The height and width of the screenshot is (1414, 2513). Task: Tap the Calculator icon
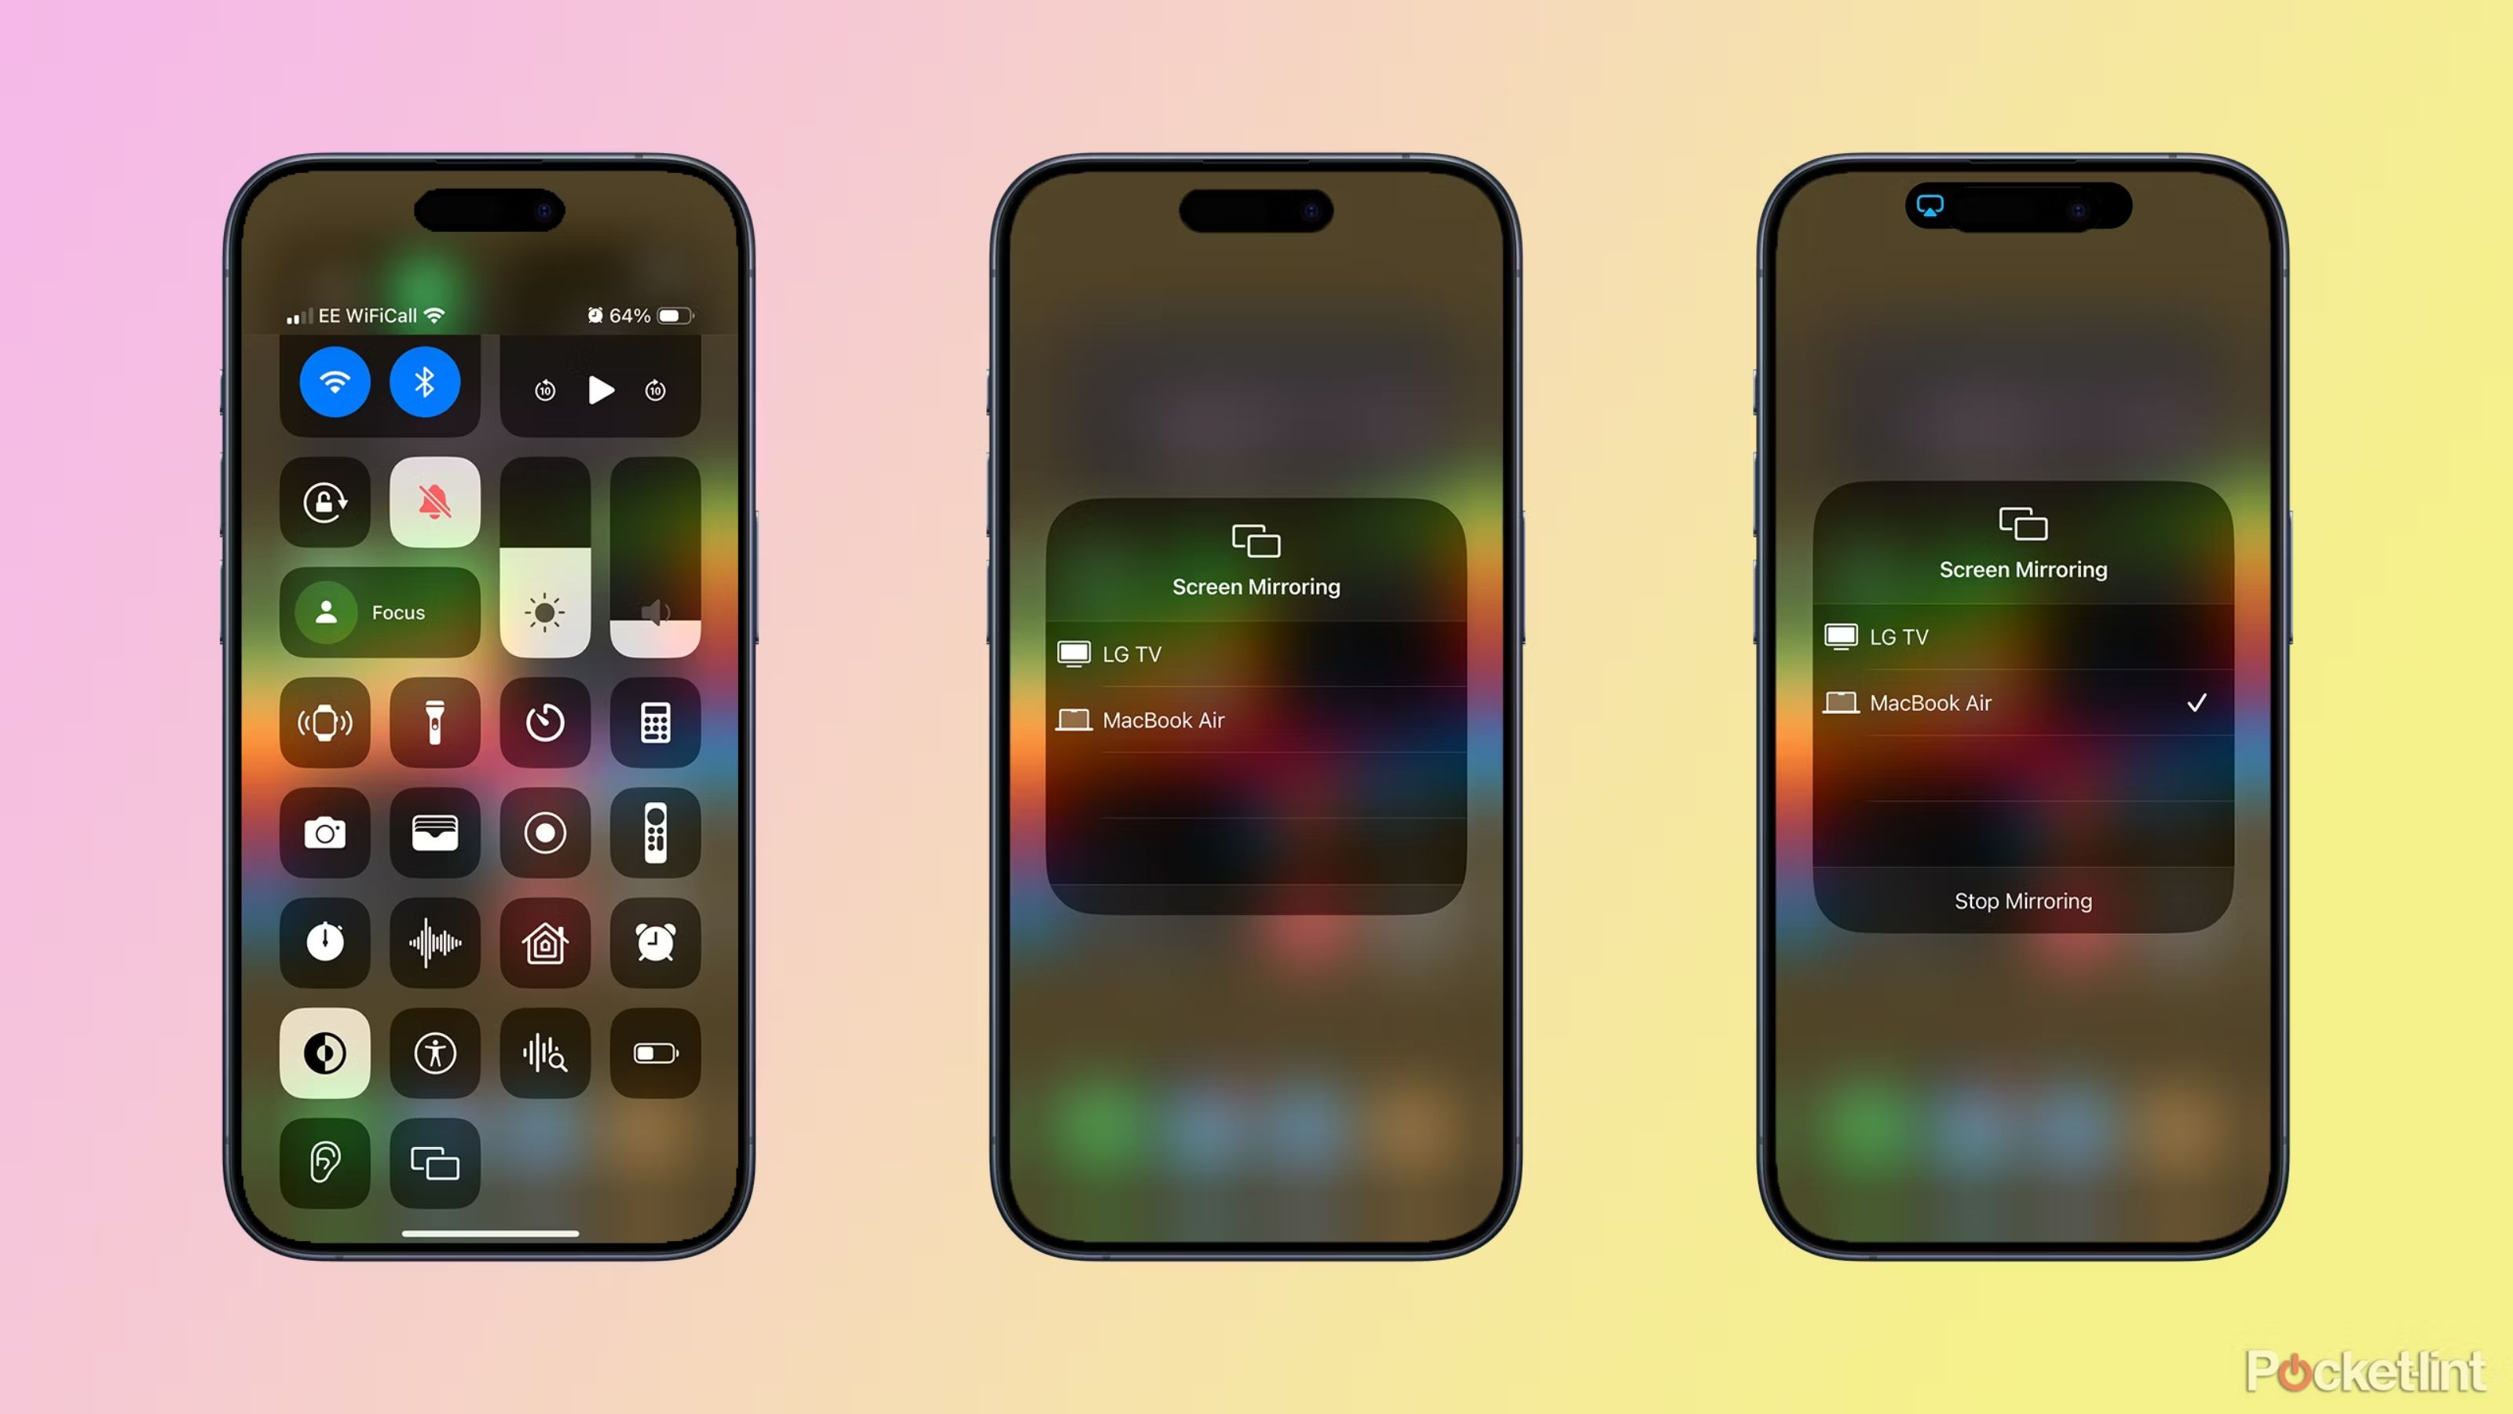pyautogui.click(x=653, y=723)
